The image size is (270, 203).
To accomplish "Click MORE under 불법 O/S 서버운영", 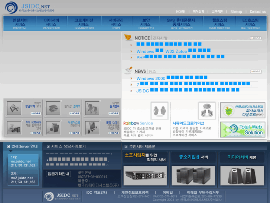I will click(114, 133).
